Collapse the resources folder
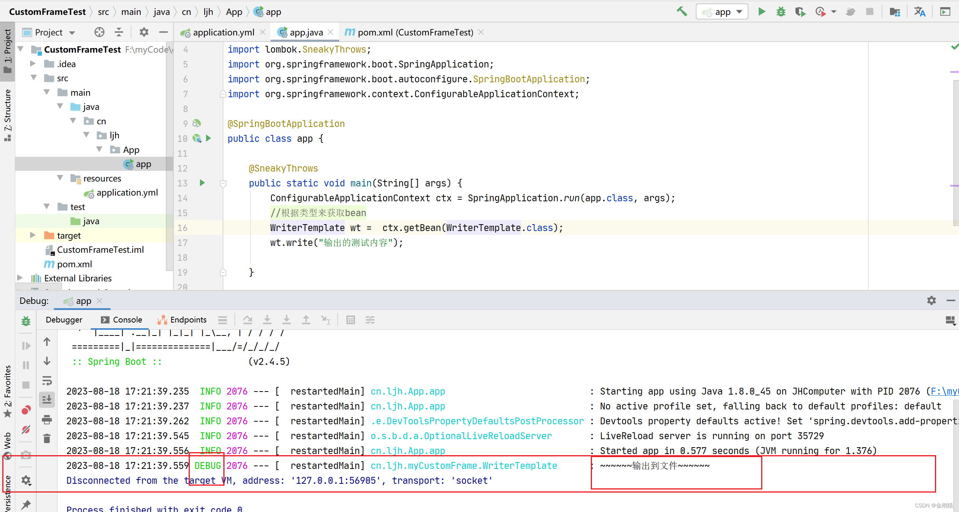This screenshot has height=512, width=959. [x=60, y=178]
